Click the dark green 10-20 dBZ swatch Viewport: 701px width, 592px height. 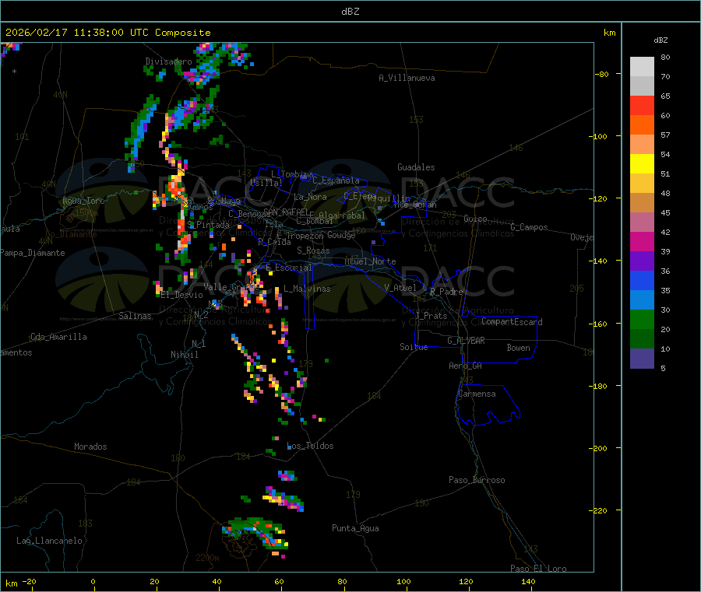point(642,339)
